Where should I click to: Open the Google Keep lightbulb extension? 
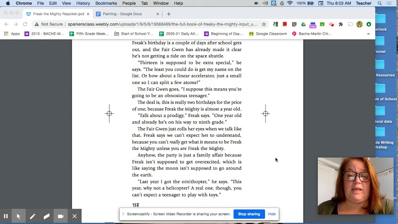pyautogui.click(x=294, y=24)
